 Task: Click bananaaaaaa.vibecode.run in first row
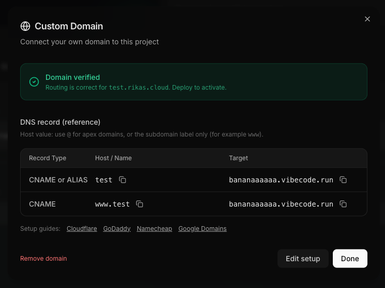coord(281,180)
